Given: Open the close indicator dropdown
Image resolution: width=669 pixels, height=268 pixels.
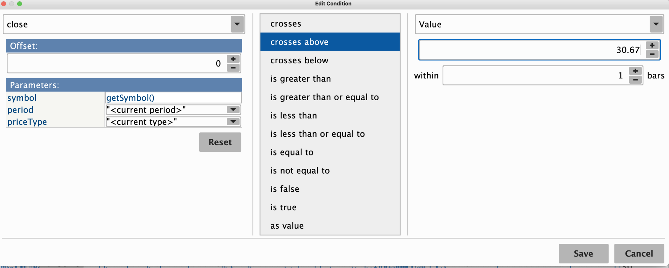Looking at the screenshot, I should [237, 24].
